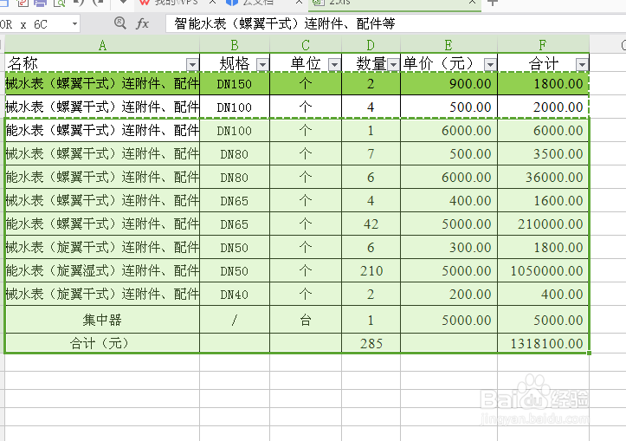Select column B header
Viewport: 626px width, 441px height.
click(x=235, y=45)
